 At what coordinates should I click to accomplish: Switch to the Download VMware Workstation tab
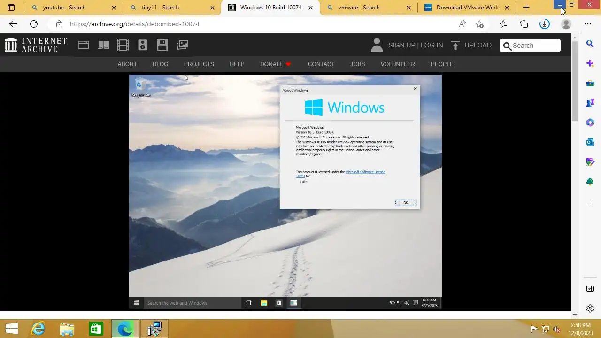point(467,8)
